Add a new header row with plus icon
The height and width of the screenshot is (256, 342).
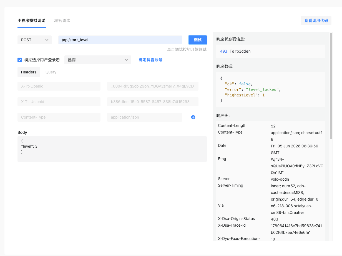coord(193,117)
